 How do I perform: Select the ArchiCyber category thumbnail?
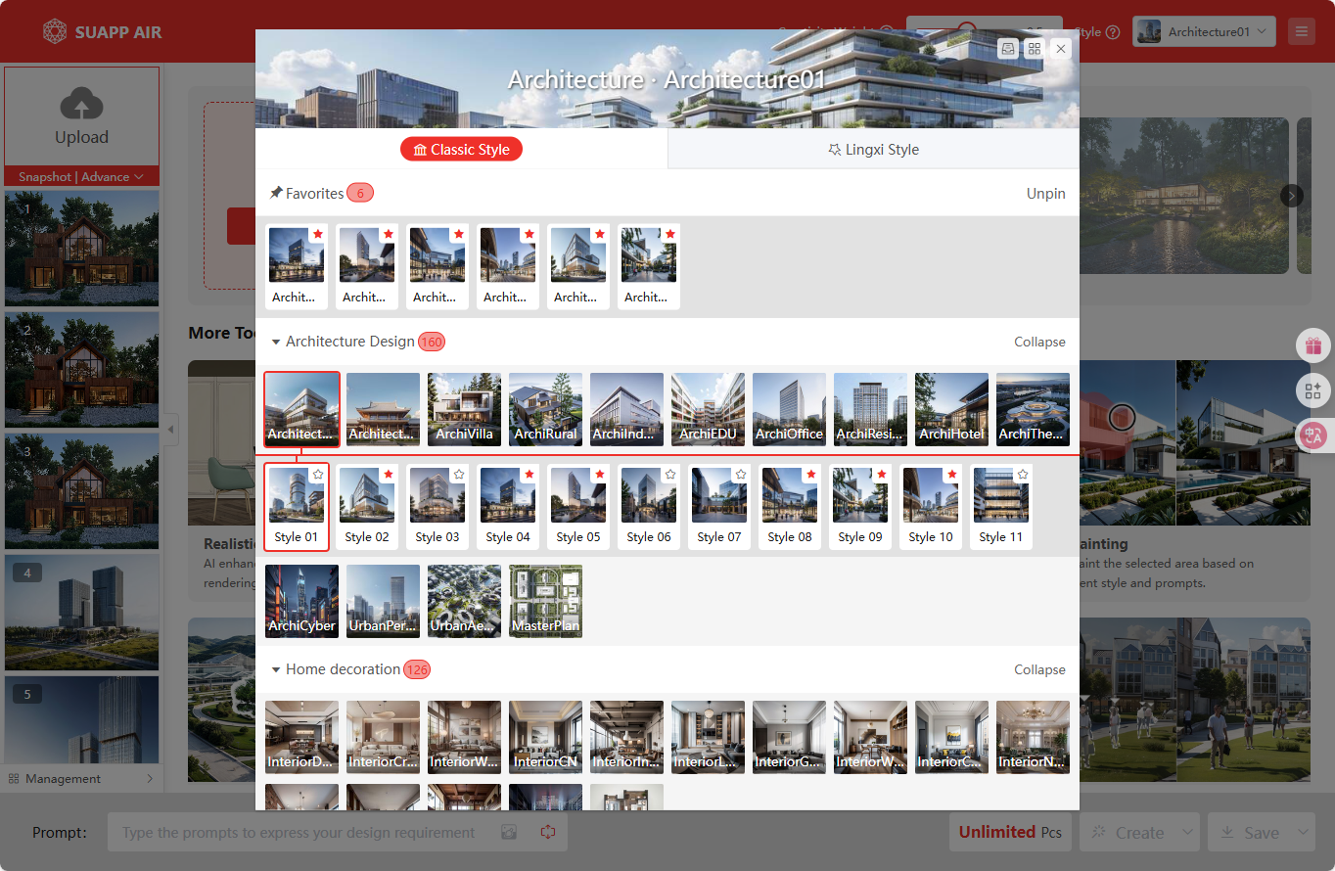(301, 601)
